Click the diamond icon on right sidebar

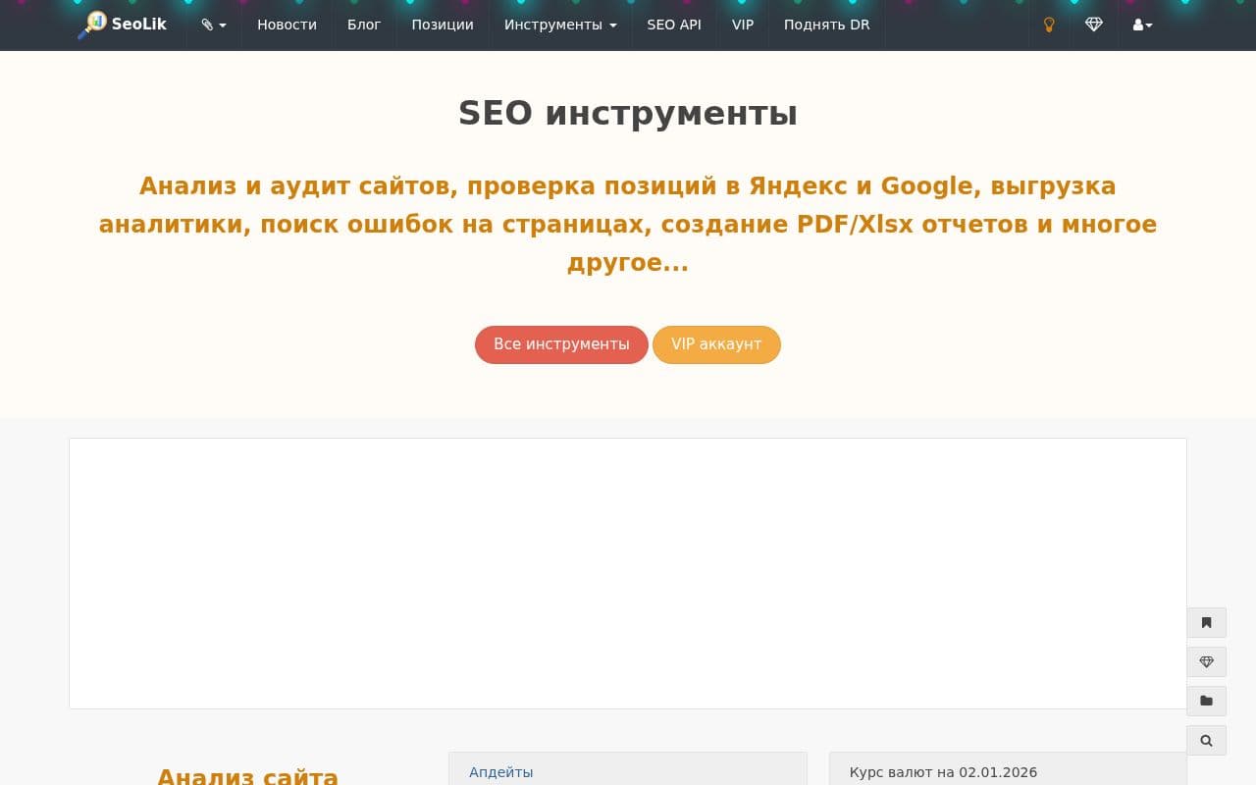(x=1206, y=661)
